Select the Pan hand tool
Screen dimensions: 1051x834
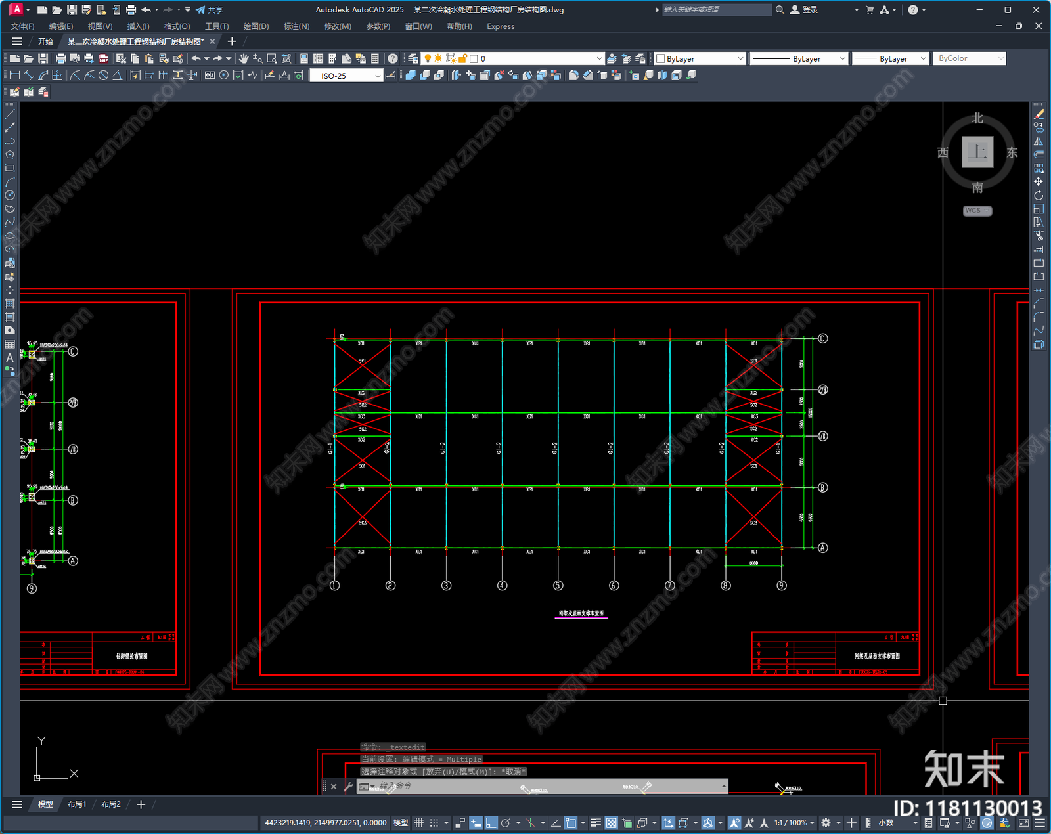pyautogui.click(x=244, y=58)
